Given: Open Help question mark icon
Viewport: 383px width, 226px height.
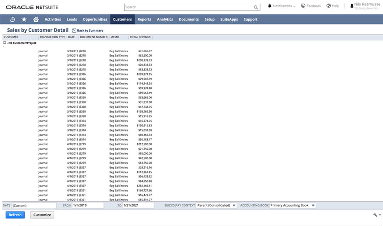Looking at the screenshot, I should (328, 6).
